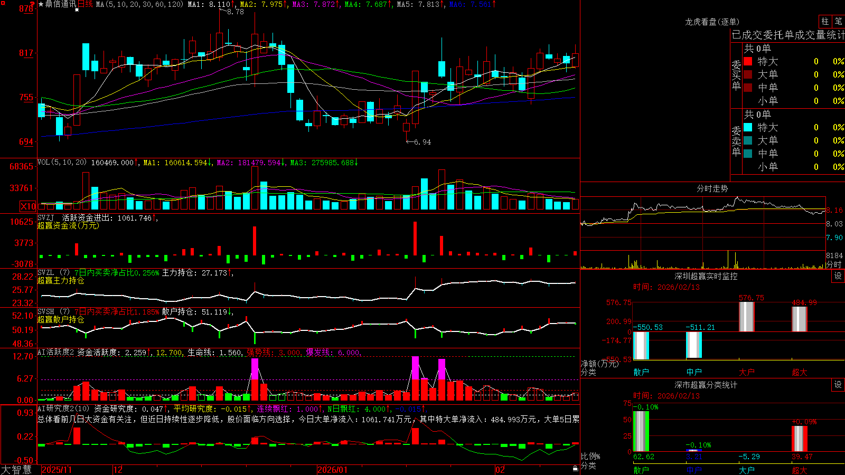Click the 时间: 2026/02/13 in 深圳超赢实时监控

point(666,287)
